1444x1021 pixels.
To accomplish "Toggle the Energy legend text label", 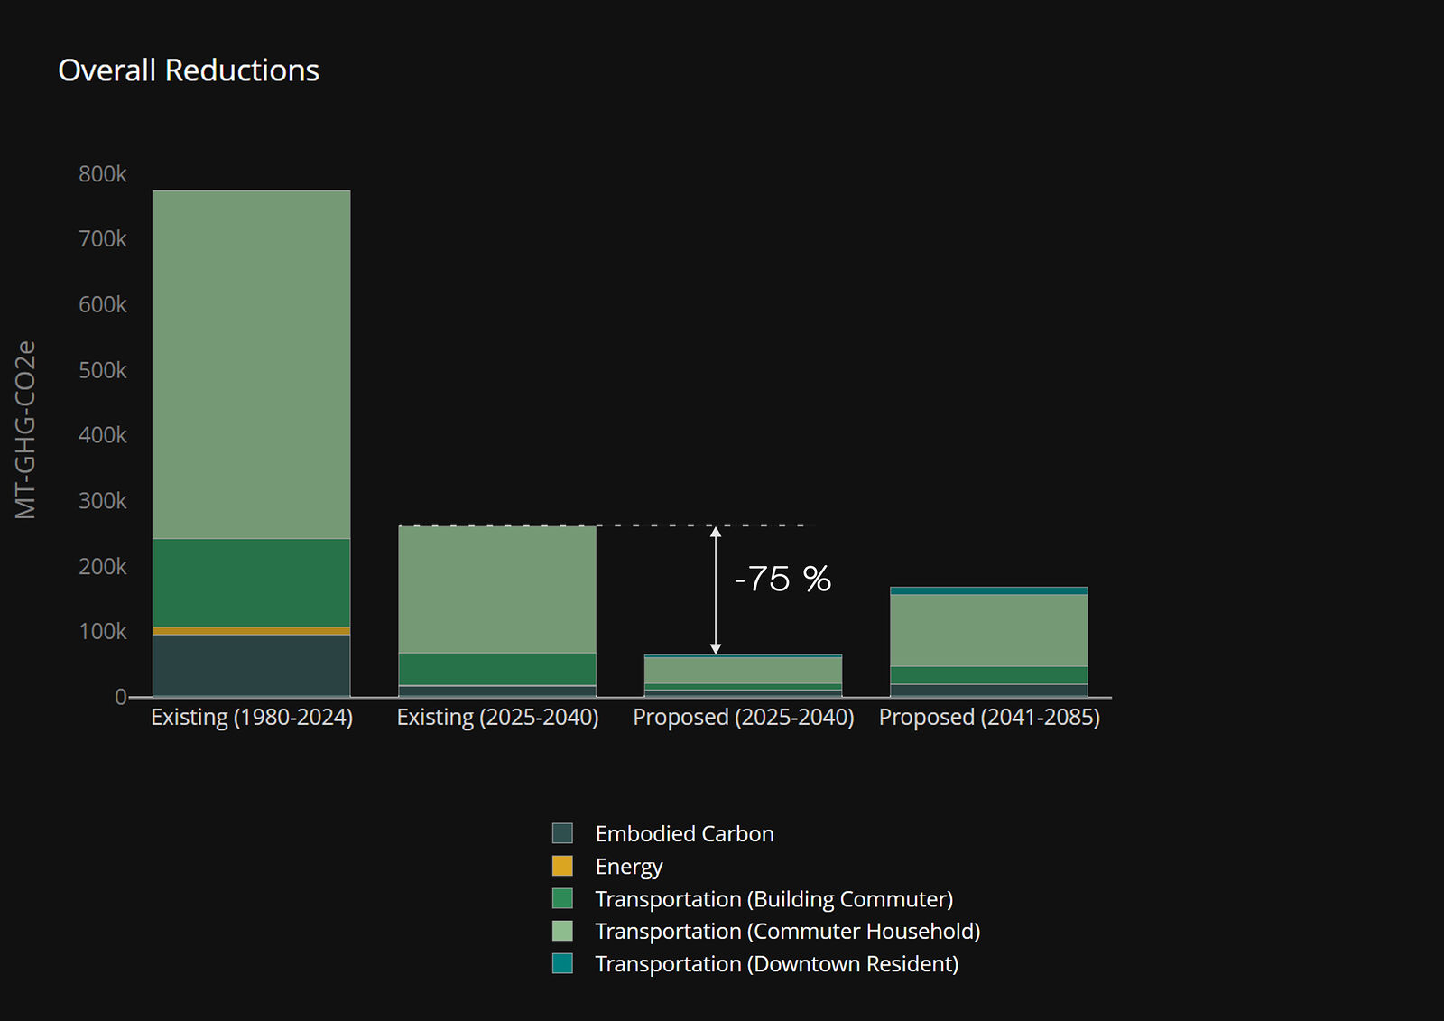I will 629,867.
